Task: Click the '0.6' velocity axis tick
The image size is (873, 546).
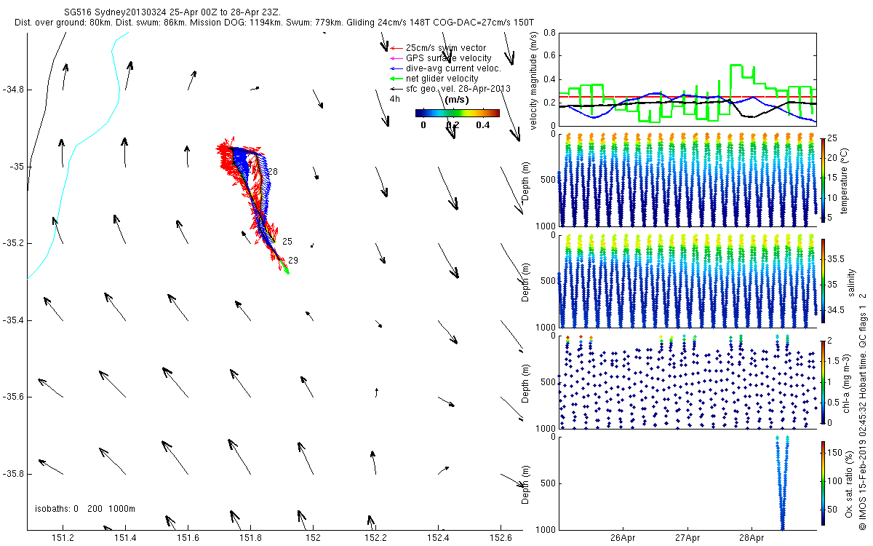Action: tap(549, 56)
